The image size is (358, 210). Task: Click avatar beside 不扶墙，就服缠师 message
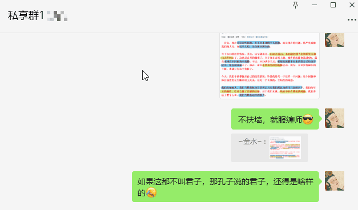tap(335, 118)
